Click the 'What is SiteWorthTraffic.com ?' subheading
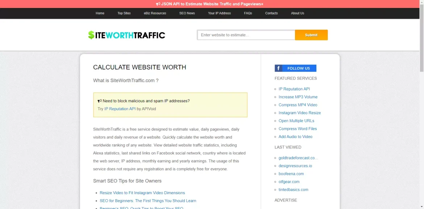The height and width of the screenshot is (209, 424). click(126, 80)
